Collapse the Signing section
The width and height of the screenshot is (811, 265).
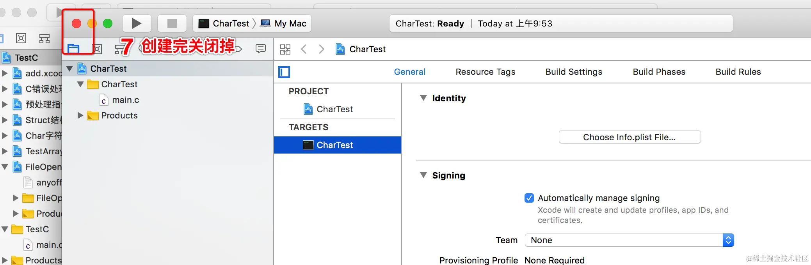[423, 175]
